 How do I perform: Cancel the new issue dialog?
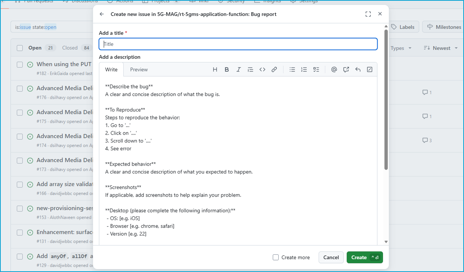point(331,257)
